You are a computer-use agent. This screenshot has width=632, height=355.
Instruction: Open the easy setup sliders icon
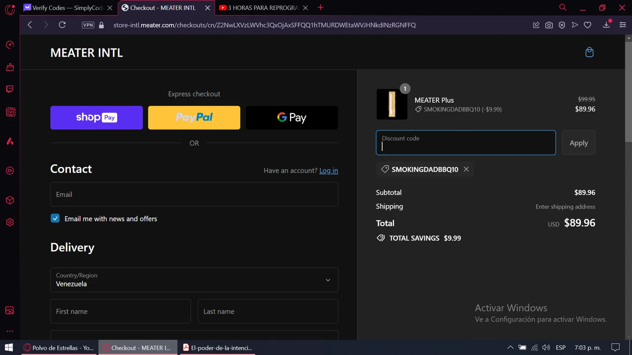pyautogui.click(x=623, y=25)
